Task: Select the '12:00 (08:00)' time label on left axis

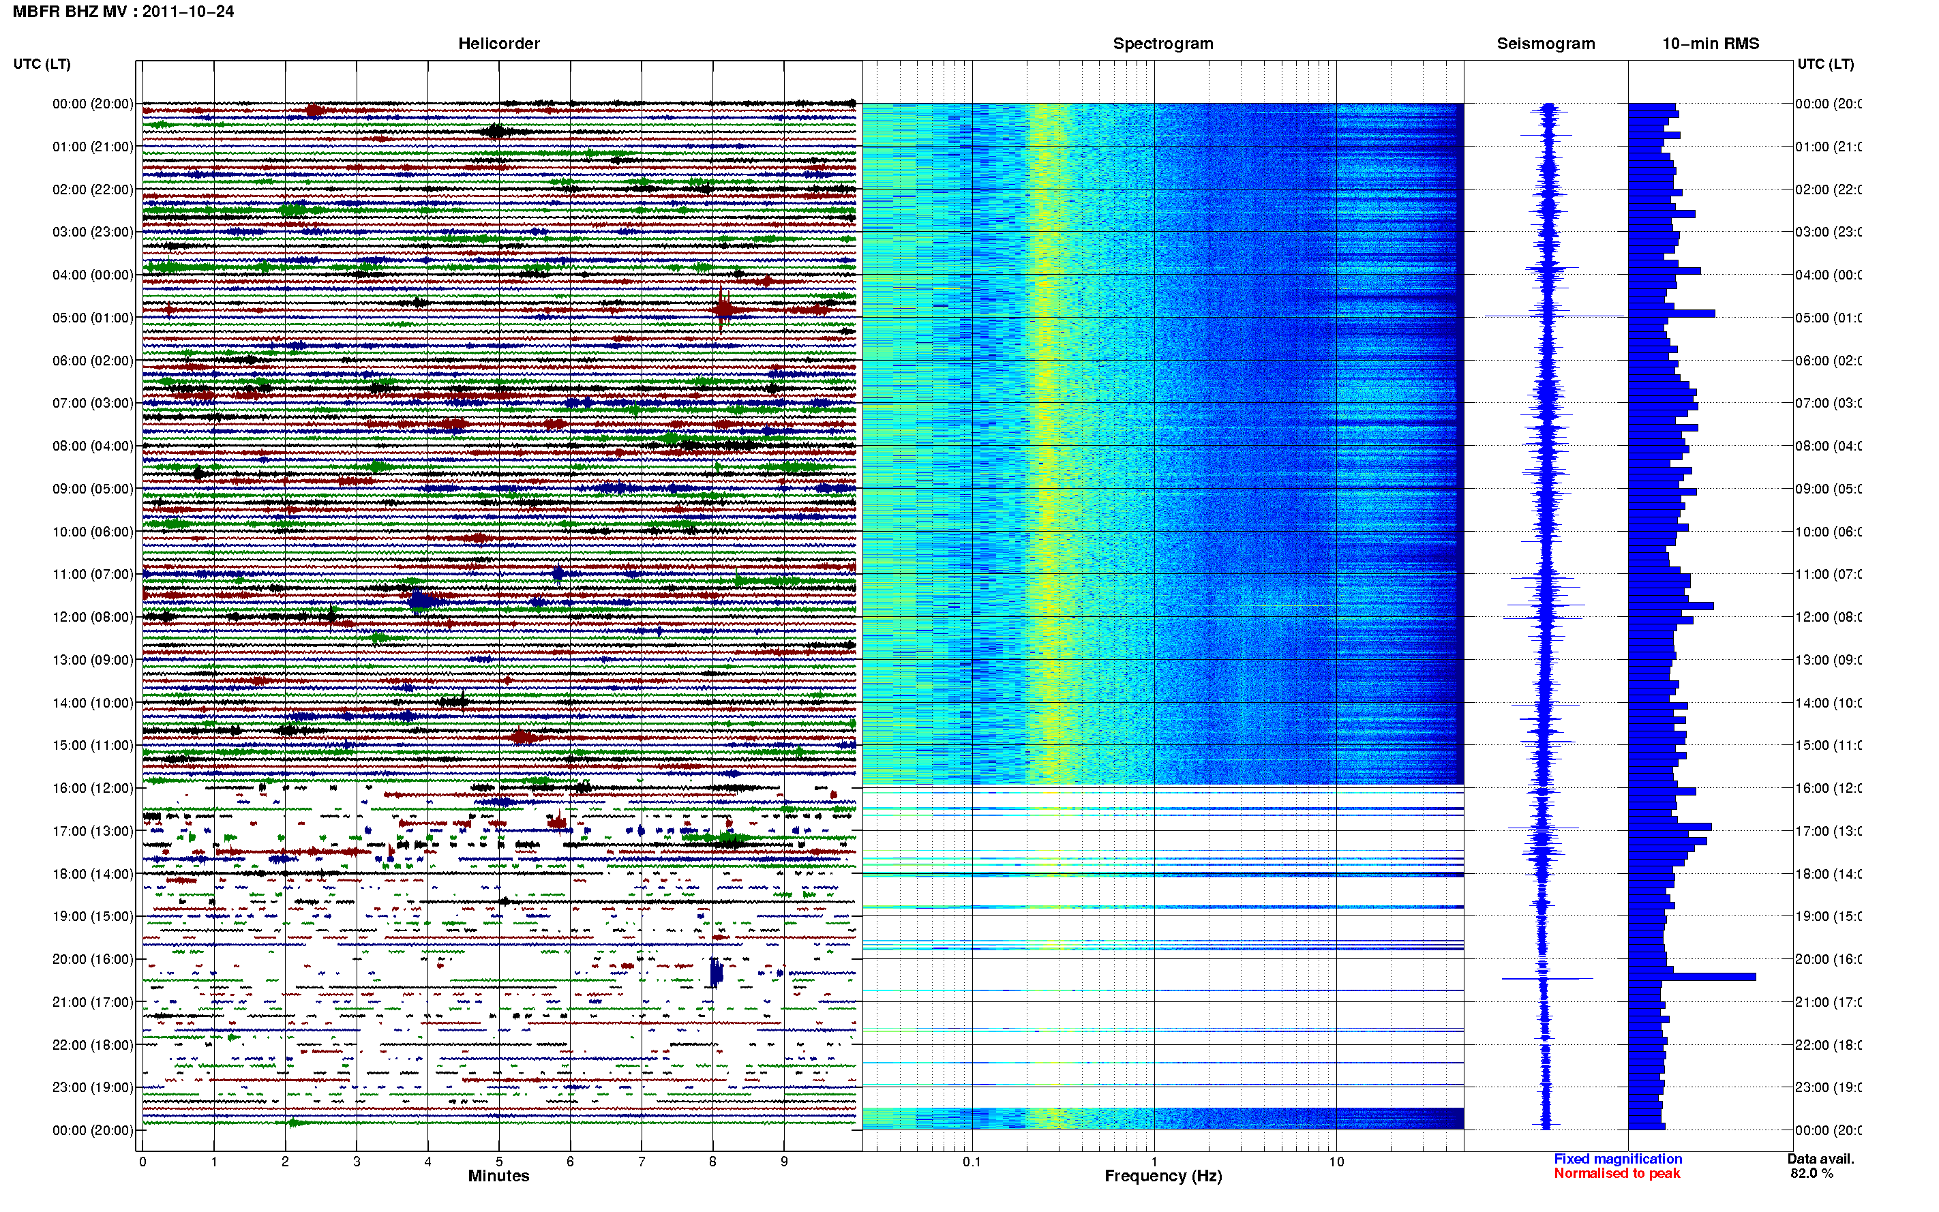Action: [93, 617]
